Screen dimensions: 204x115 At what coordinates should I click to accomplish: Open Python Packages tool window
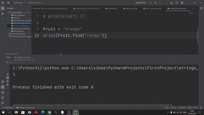(x=3, y=82)
